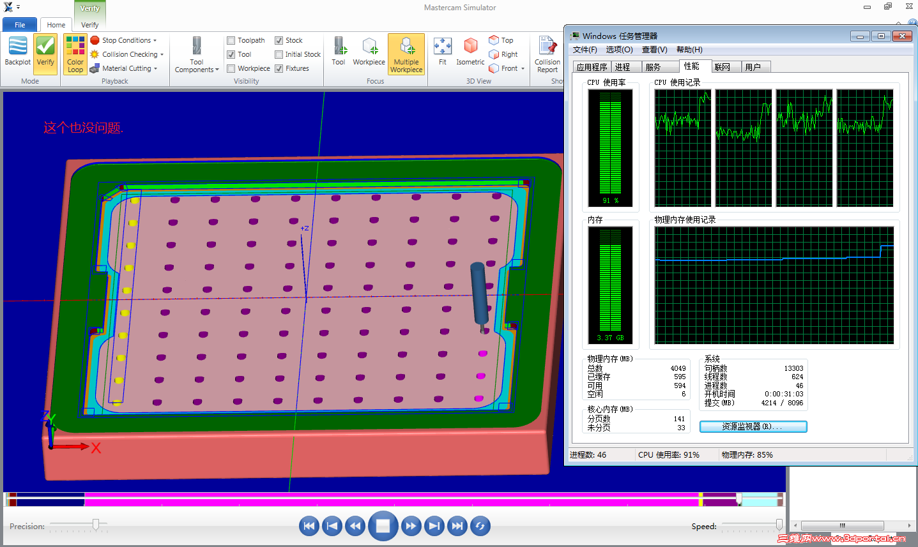Open the Tool Components menu
The height and width of the screenshot is (547, 918).
point(197,54)
